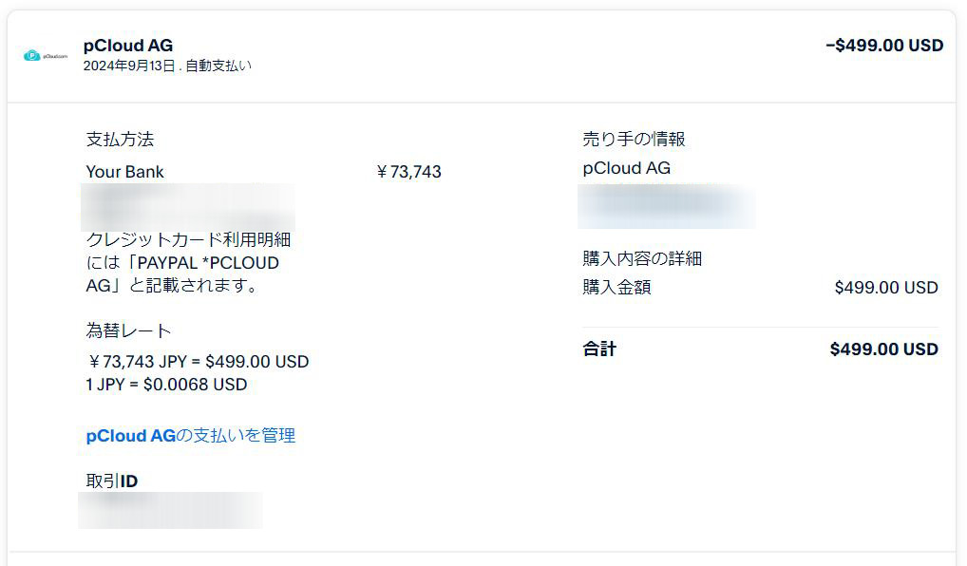Click the PAYPAL *PCLOUD AG statement note

[189, 263]
